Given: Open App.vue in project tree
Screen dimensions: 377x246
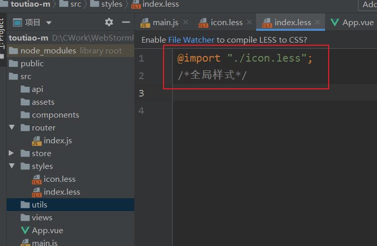Looking at the screenshot, I should (x=48, y=231).
